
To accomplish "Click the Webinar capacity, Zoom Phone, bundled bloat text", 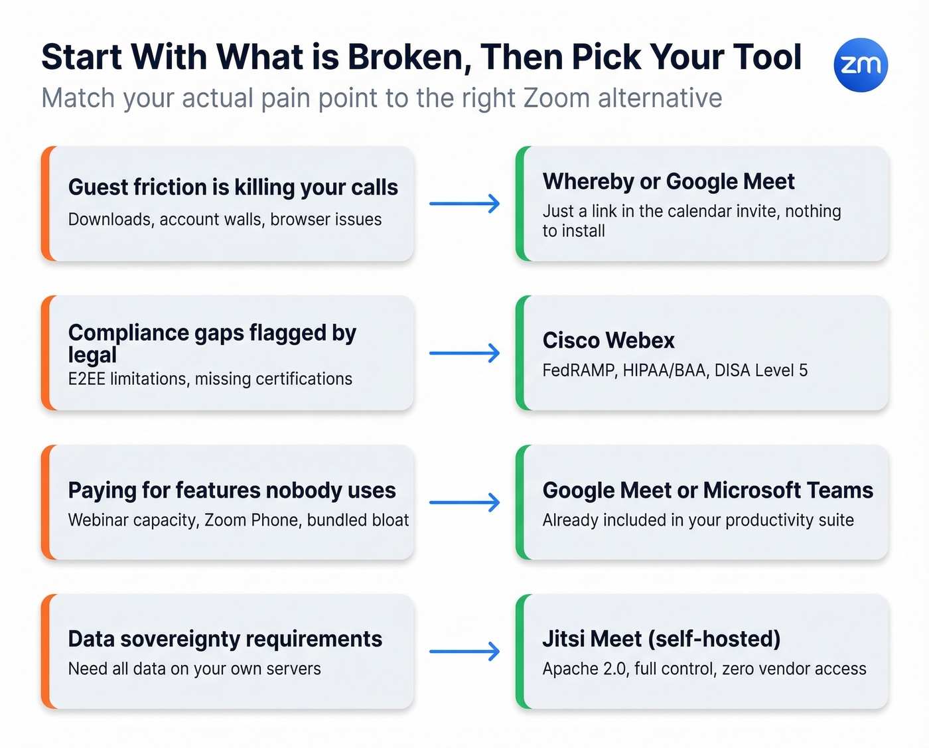I will pyautogui.click(x=238, y=520).
